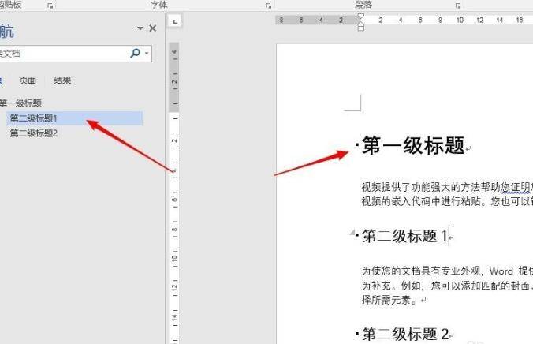Open the Clipboard group dialog launcher
This screenshot has height=344, width=533.
coord(50,6)
